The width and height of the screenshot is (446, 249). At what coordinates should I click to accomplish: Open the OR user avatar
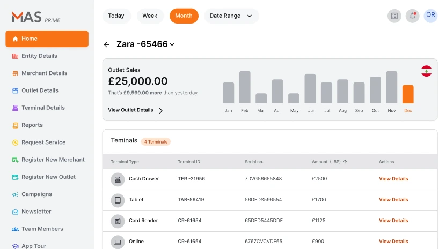coord(430,16)
